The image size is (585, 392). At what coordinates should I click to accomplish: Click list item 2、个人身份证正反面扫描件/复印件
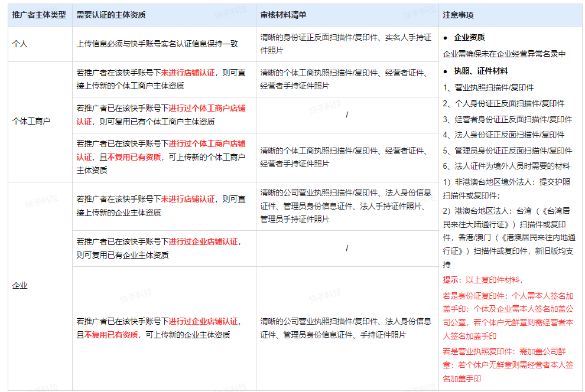pyautogui.click(x=503, y=103)
